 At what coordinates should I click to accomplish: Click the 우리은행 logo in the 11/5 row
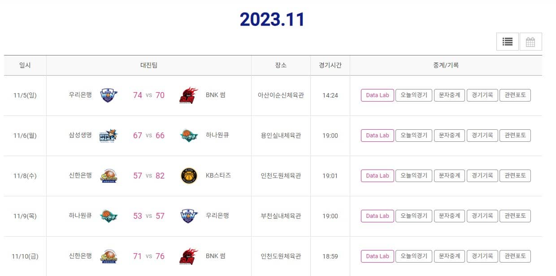click(x=108, y=95)
